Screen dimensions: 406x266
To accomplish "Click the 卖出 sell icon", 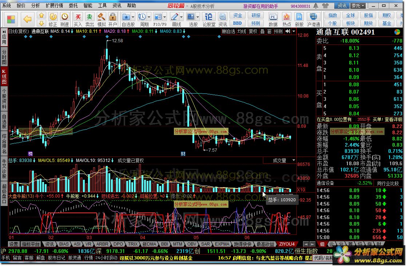I will pyautogui.click(x=89, y=17).
